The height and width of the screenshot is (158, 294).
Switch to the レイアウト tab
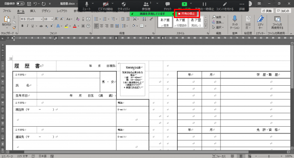click(62, 11)
